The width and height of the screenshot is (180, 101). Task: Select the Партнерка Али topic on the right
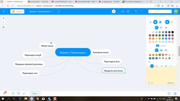tap(112, 61)
